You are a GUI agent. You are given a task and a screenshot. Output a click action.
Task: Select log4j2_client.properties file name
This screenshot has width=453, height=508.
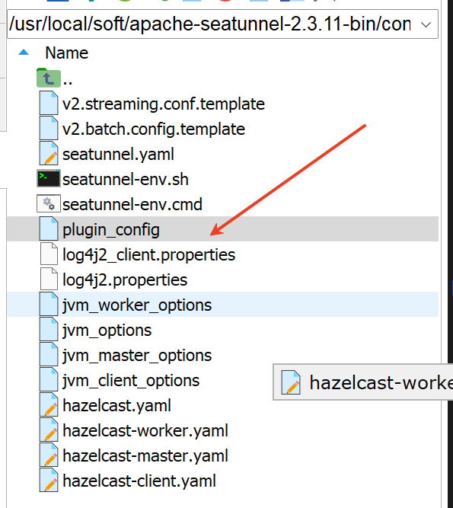tap(149, 255)
